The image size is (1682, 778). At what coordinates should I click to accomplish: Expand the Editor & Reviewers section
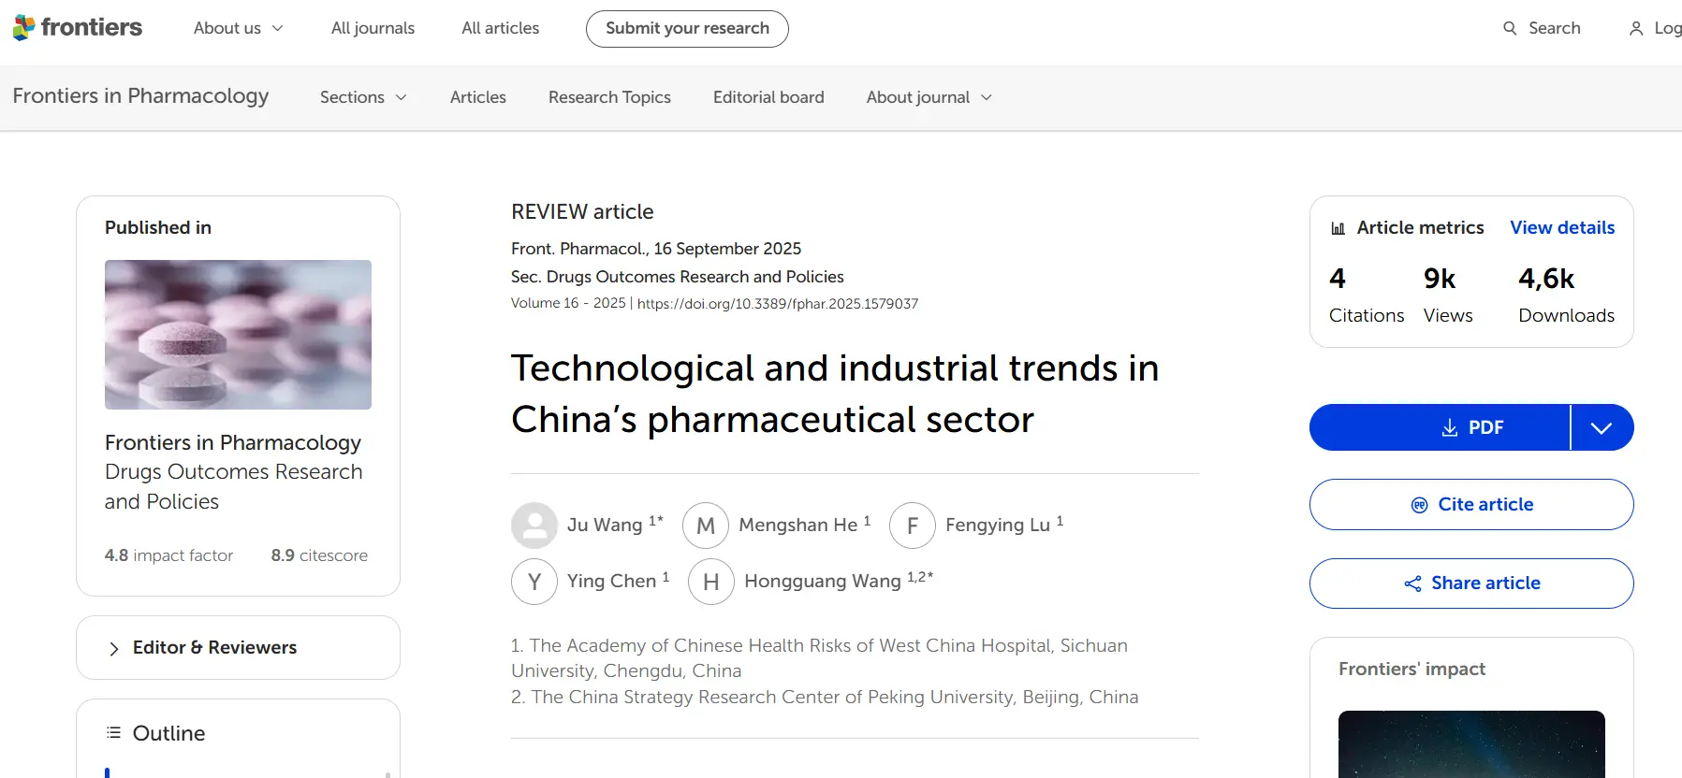click(238, 647)
